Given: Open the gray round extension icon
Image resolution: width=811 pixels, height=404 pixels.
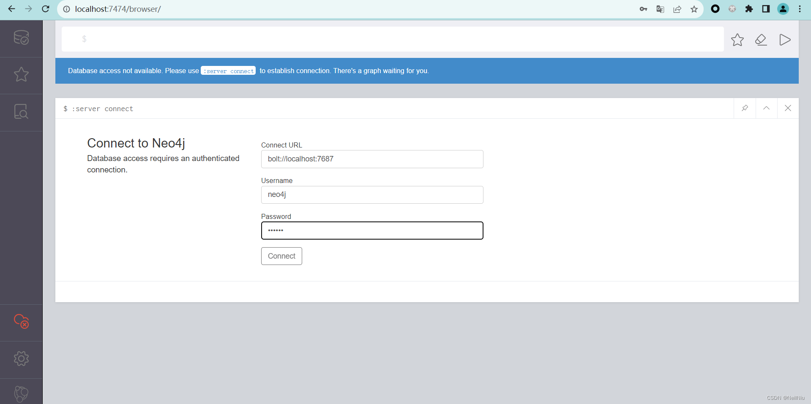Looking at the screenshot, I should (732, 9).
